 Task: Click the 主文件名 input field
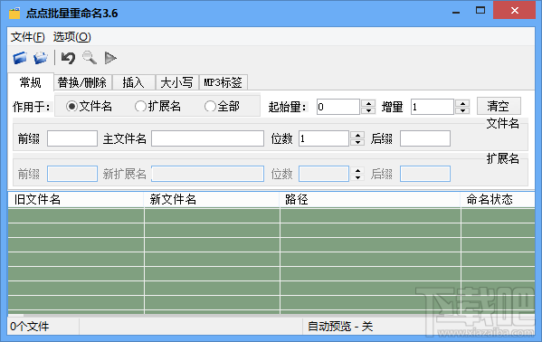coord(208,138)
